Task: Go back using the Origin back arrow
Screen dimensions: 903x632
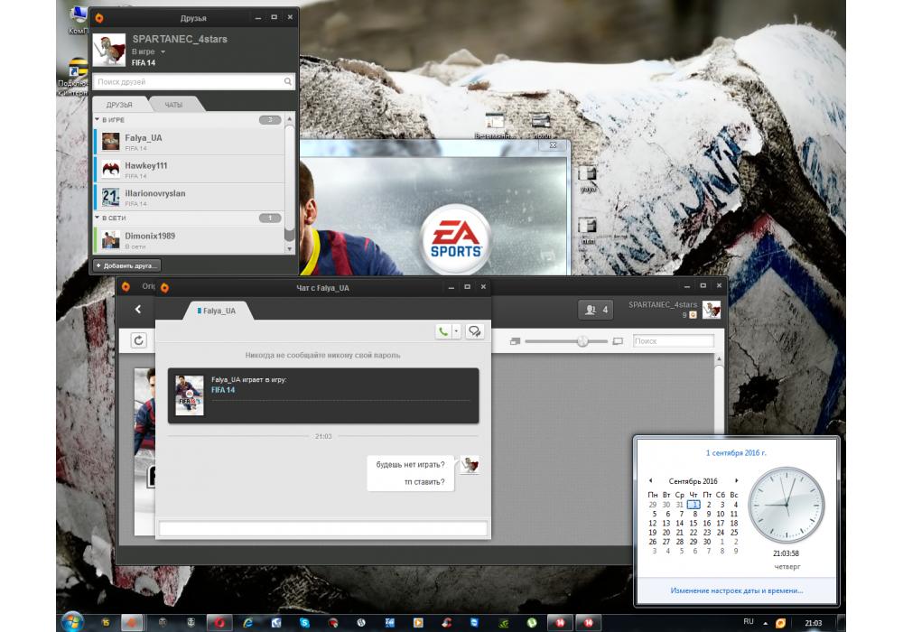Action: pyautogui.click(x=137, y=310)
